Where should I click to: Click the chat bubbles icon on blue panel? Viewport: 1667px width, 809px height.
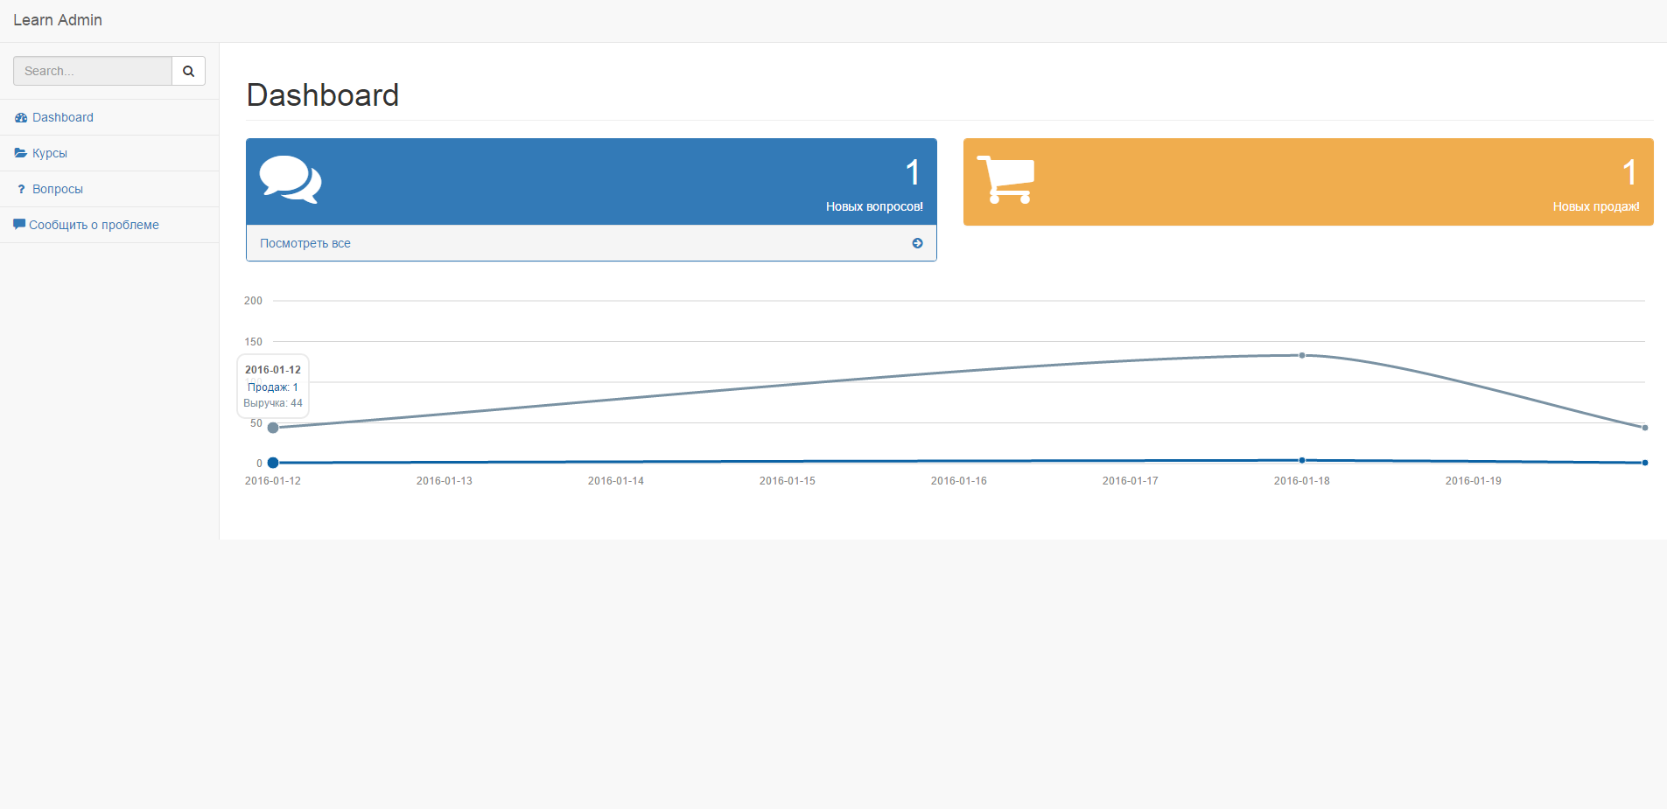[291, 179]
